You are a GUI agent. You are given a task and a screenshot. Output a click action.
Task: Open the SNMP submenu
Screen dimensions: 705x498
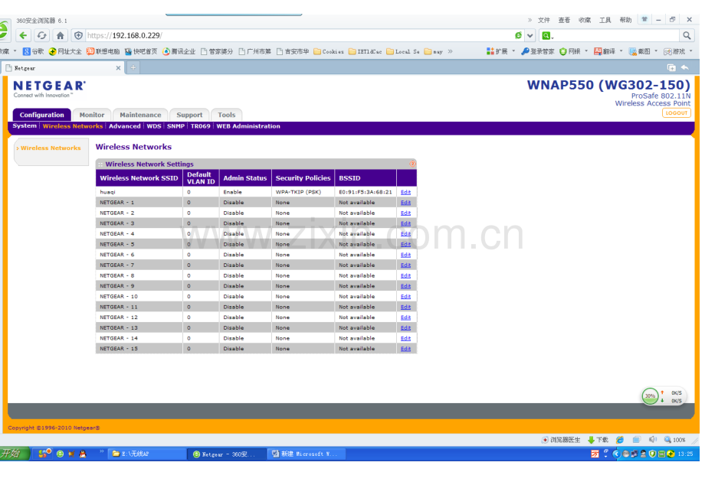click(x=175, y=126)
